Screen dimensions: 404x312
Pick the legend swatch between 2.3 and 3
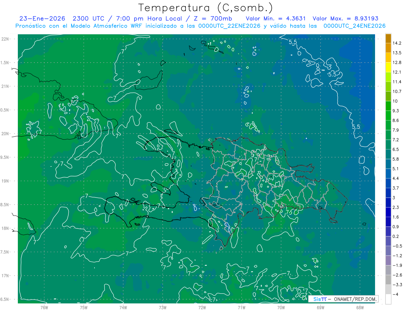pos(388,202)
